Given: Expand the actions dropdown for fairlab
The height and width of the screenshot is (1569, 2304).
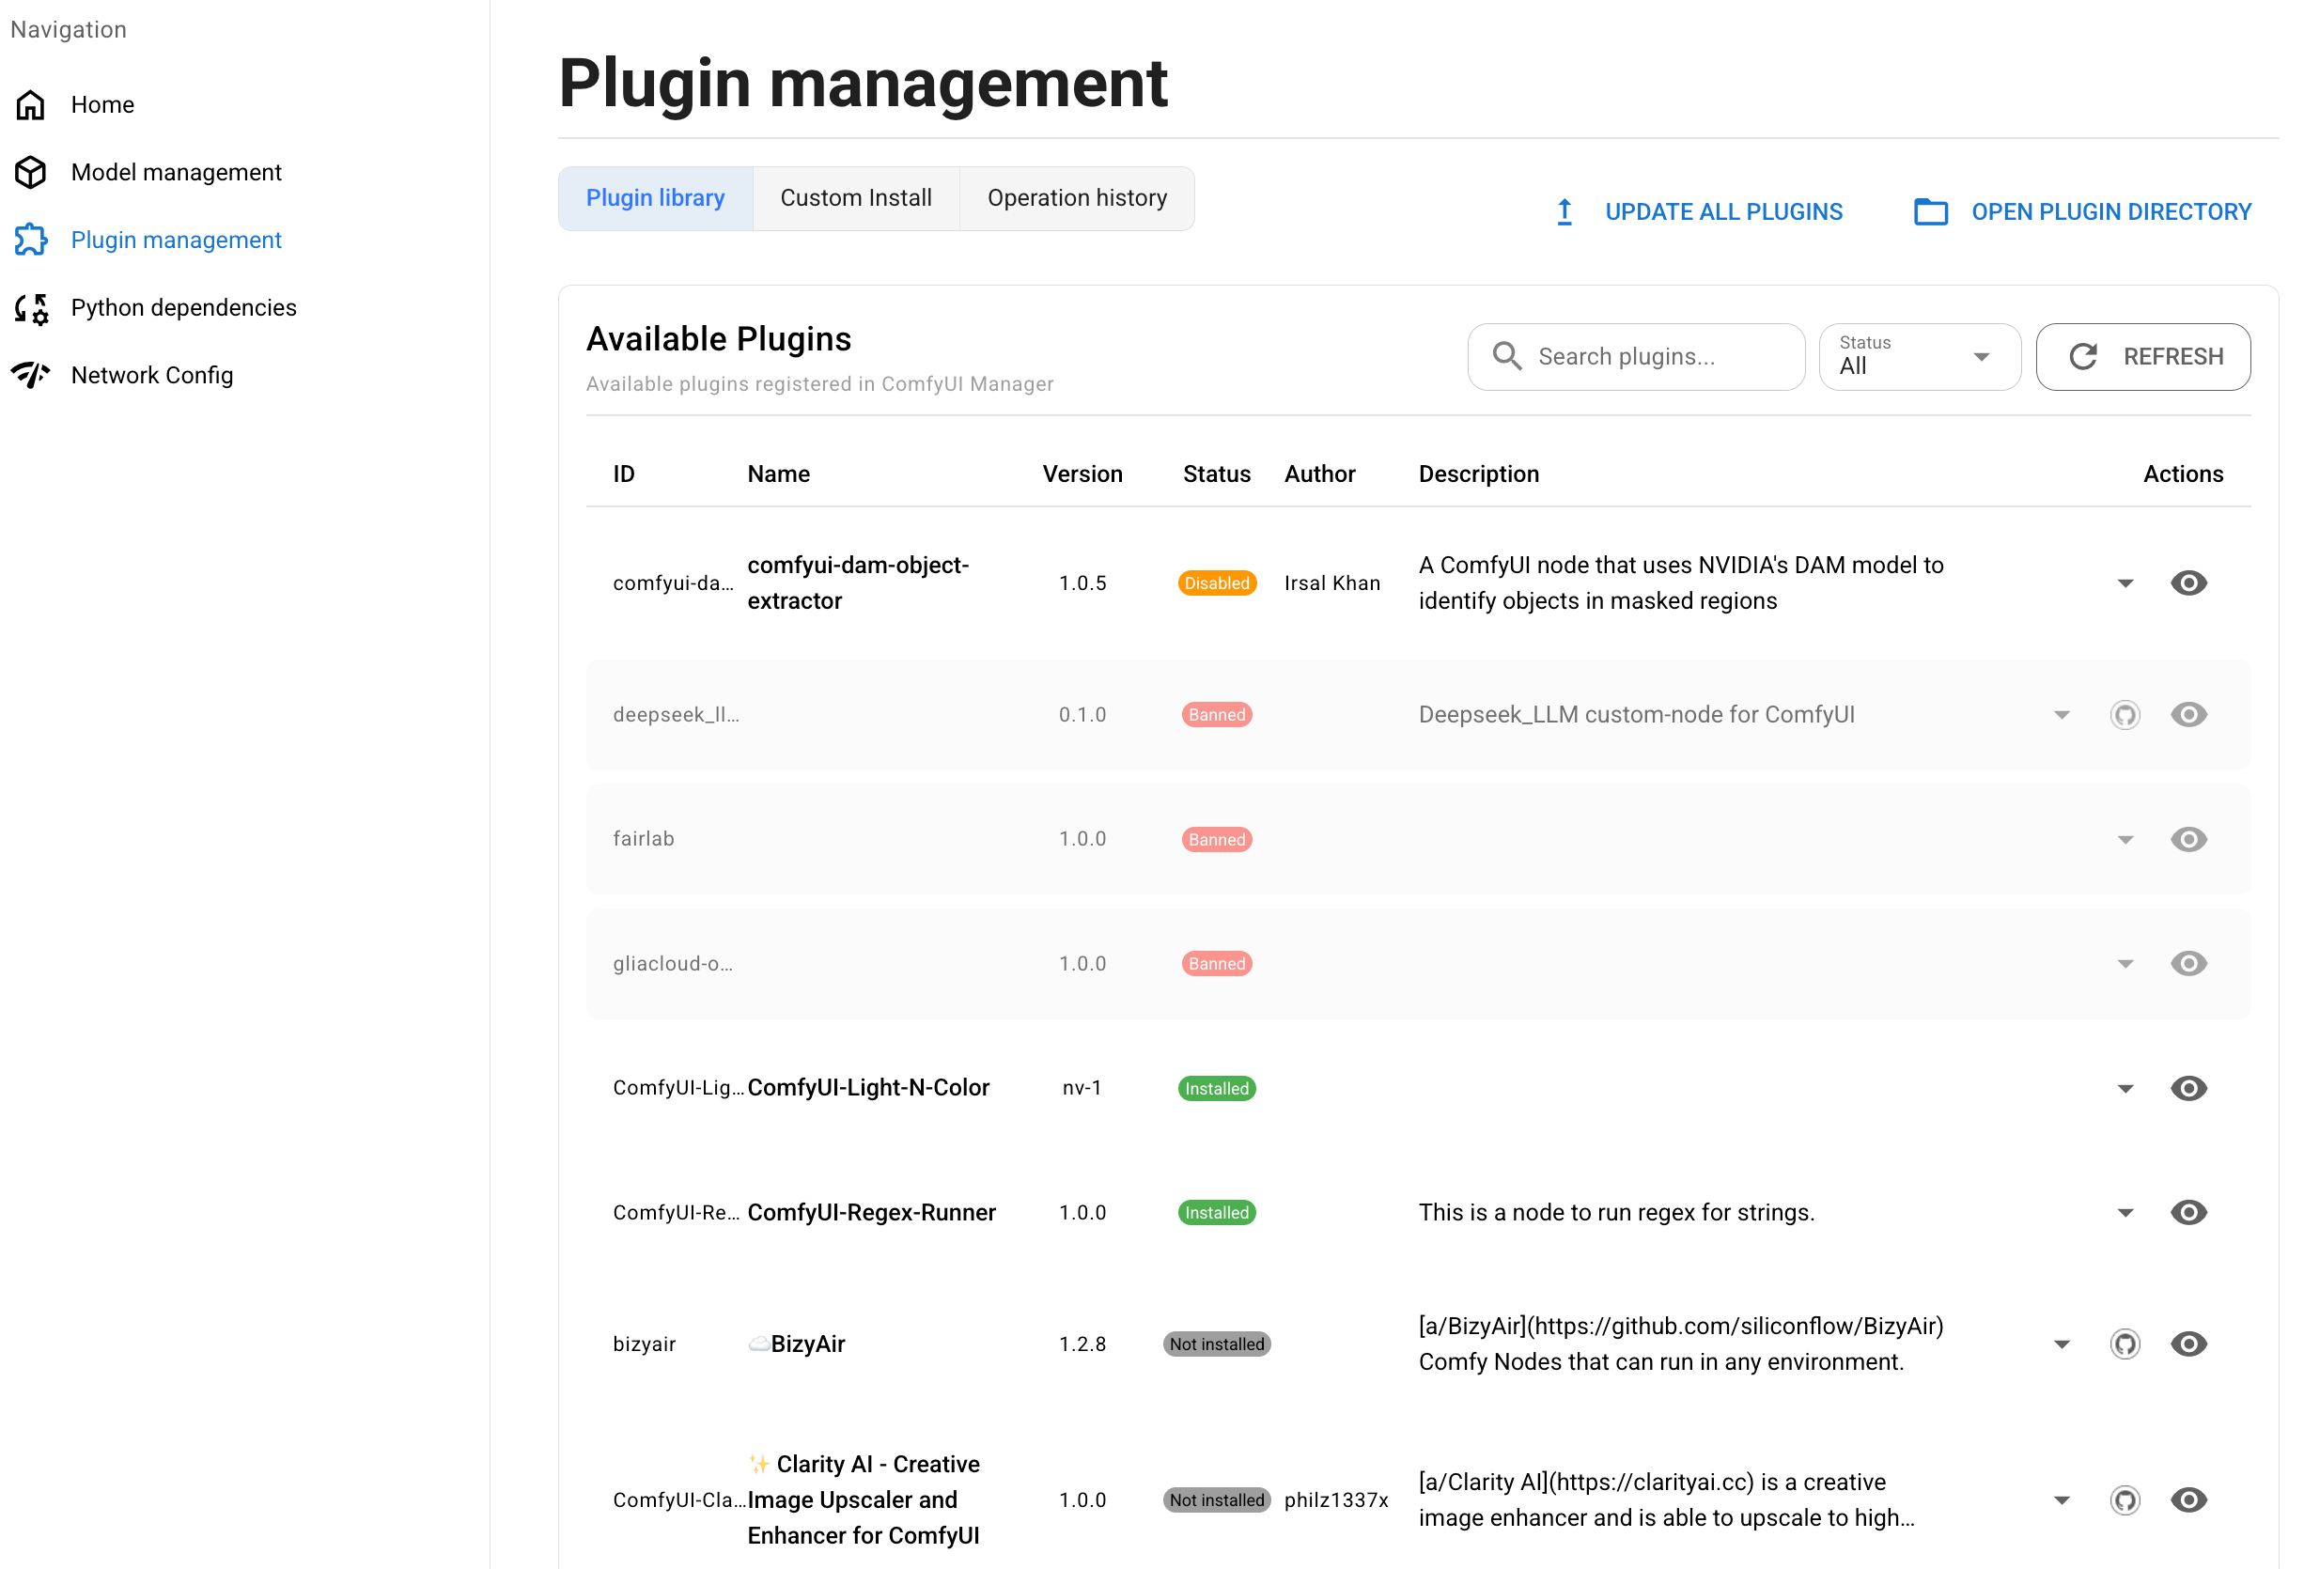Looking at the screenshot, I should 2125,838.
